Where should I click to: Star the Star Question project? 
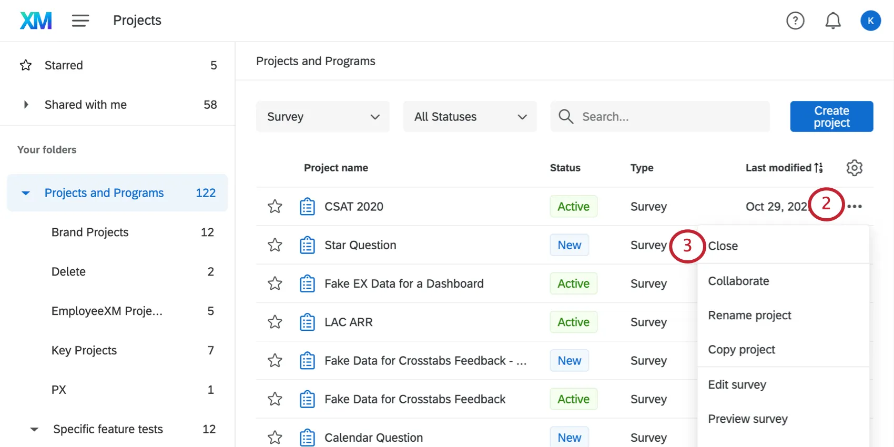pyautogui.click(x=275, y=245)
